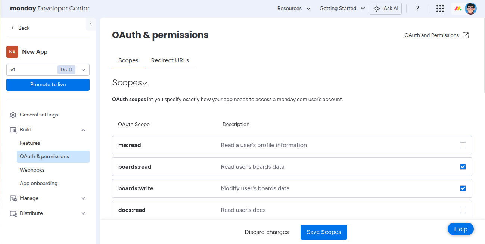The height and width of the screenshot is (244, 485).
Task: Collapse the sidebar with the arrow icon
Action: (90, 25)
